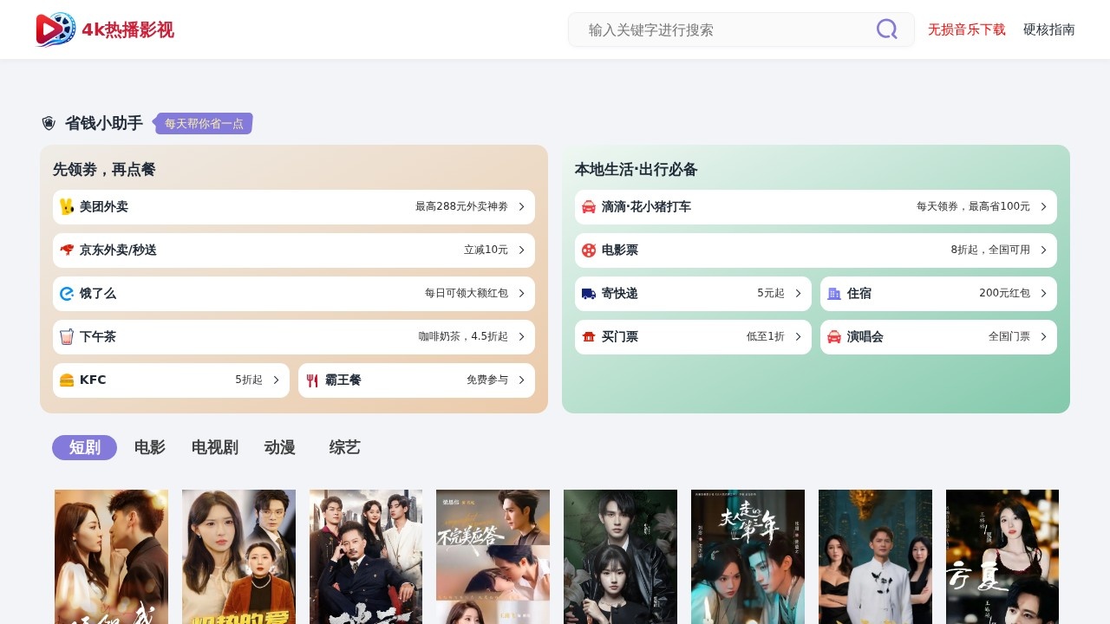The width and height of the screenshot is (1110, 624).
Task: Click the 住宿 building icon
Action: [834, 294]
